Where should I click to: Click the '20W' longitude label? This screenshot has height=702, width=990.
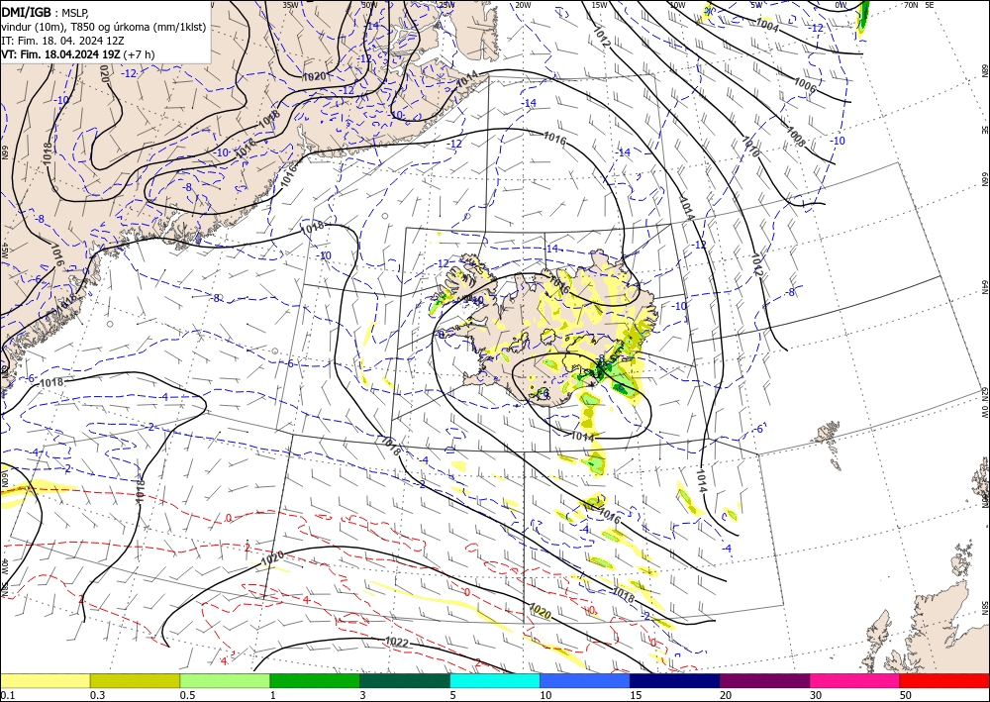pos(523,5)
